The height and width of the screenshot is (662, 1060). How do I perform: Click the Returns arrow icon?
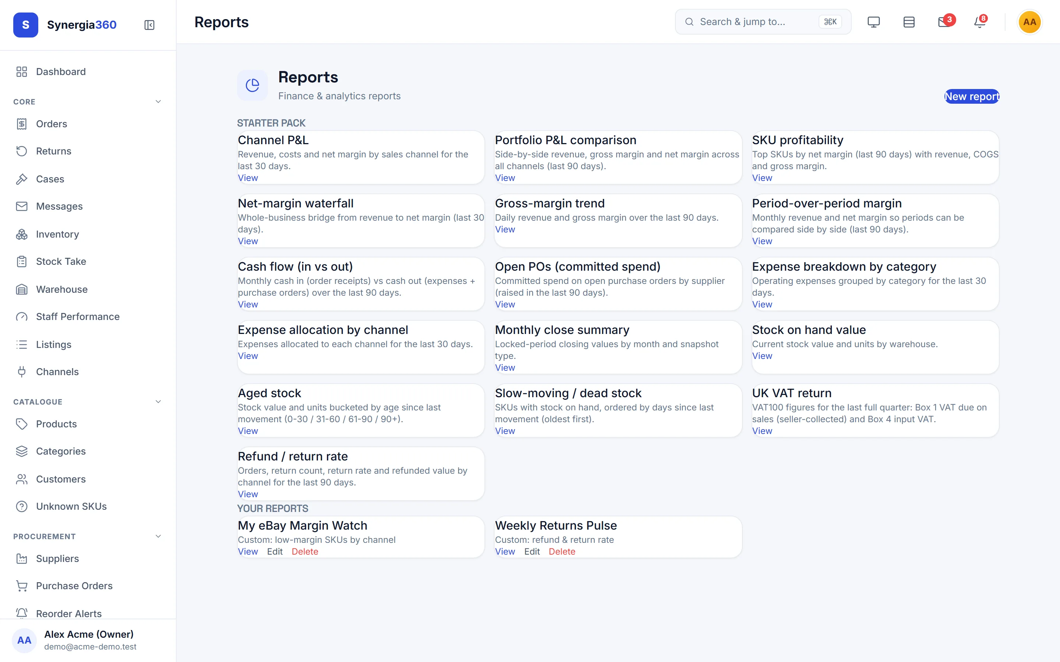21,151
